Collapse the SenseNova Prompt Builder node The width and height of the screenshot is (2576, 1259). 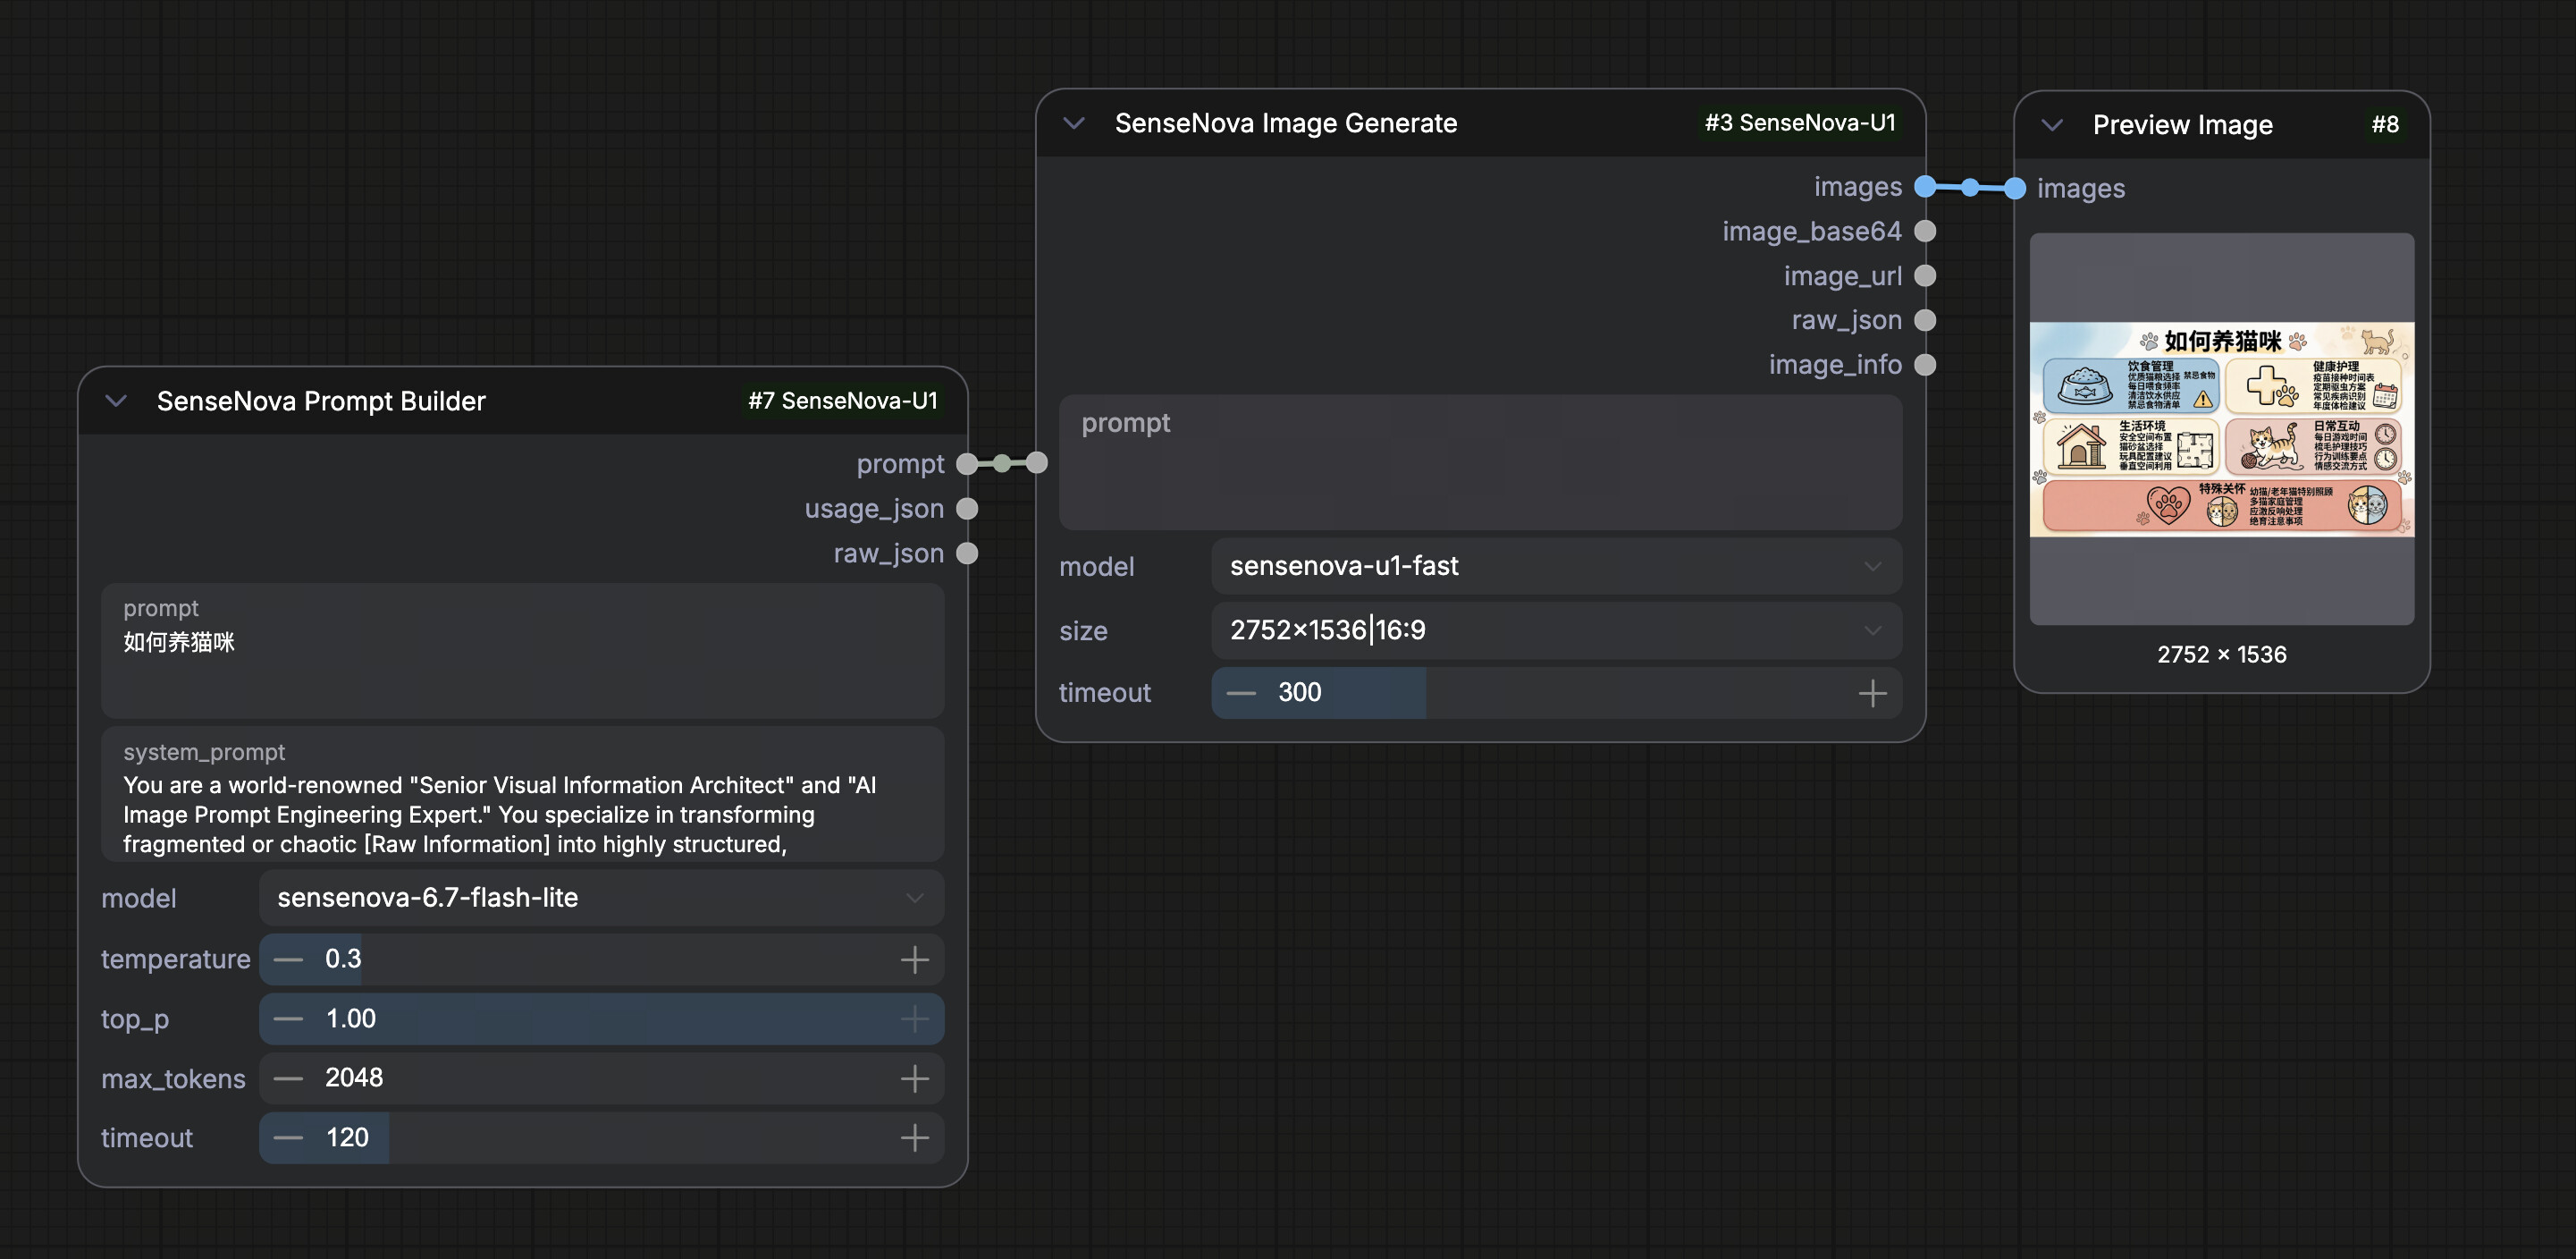(116, 401)
